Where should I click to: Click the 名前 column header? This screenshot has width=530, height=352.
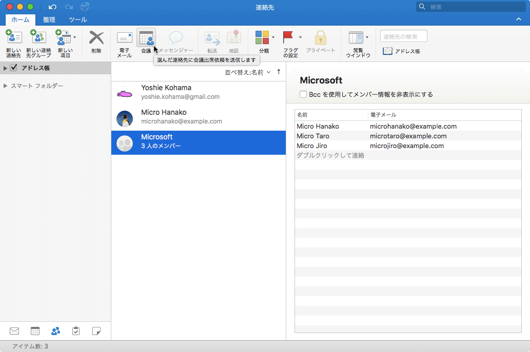331,115
